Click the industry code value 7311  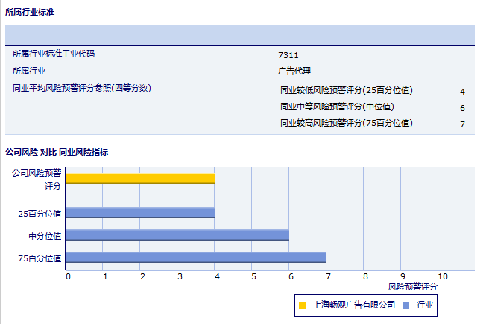click(x=288, y=55)
